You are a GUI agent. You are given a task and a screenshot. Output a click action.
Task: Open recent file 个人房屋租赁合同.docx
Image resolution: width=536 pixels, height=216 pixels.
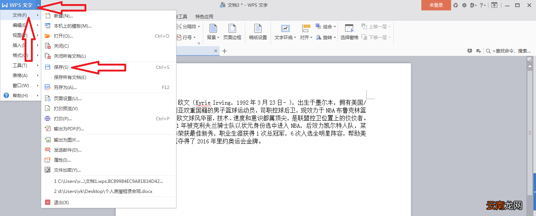(x=108, y=191)
